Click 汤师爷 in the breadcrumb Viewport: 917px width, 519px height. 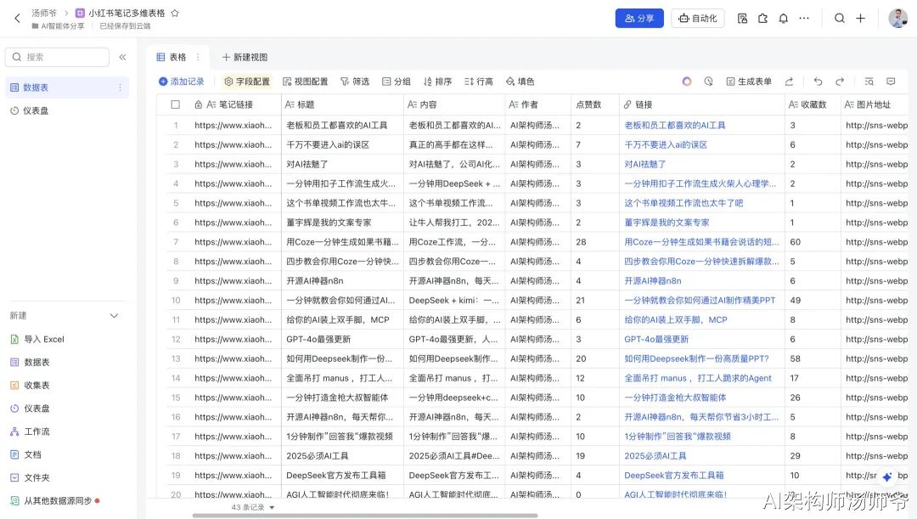coord(44,13)
